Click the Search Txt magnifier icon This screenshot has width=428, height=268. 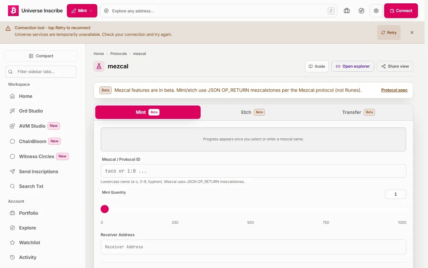(x=12, y=186)
